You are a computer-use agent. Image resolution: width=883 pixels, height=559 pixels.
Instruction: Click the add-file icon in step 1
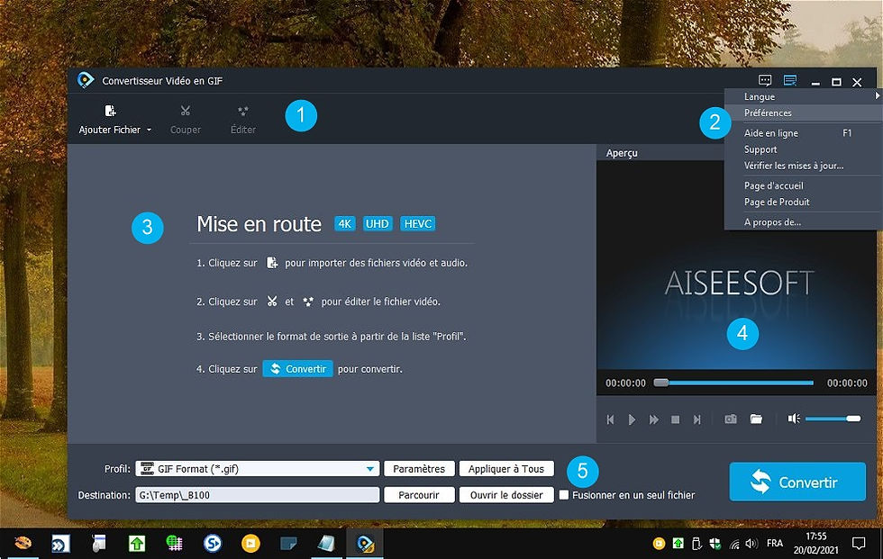pyautogui.click(x=272, y=263)
